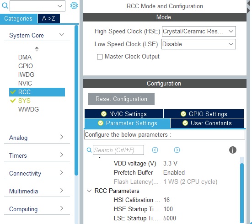252x224 pixels.
Task: Go to previous parameter search result arrow
Action: click(155, 150)
